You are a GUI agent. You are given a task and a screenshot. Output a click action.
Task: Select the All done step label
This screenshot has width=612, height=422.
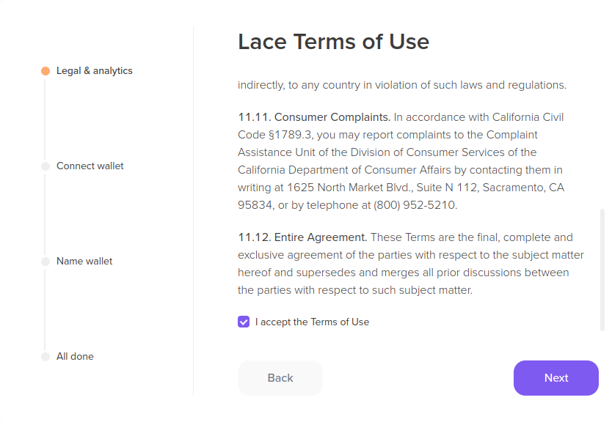point(75,357)
